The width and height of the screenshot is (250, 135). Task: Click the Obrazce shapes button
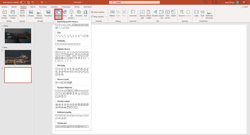[x=58, y=14]
